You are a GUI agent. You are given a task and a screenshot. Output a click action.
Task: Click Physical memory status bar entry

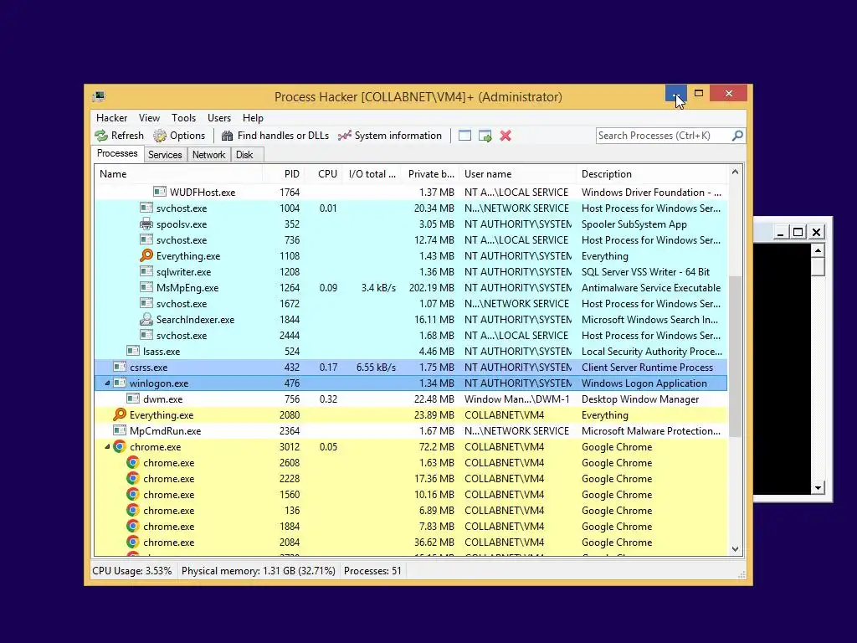pyautogui.click(x=259, y=571)
